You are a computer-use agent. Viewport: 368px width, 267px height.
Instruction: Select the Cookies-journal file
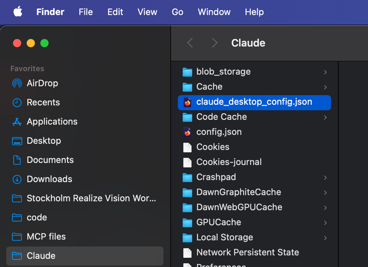point(229,162)
